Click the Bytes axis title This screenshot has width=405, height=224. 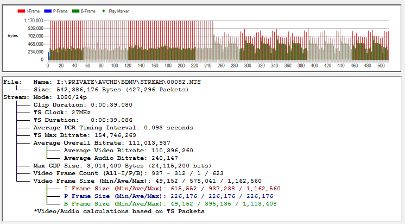click(12, 35)
